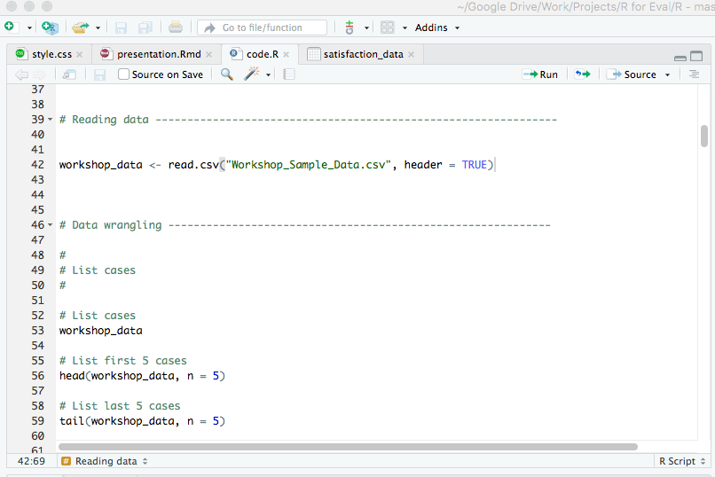
Task: Click the new project icon
Action: coord(50,27)
